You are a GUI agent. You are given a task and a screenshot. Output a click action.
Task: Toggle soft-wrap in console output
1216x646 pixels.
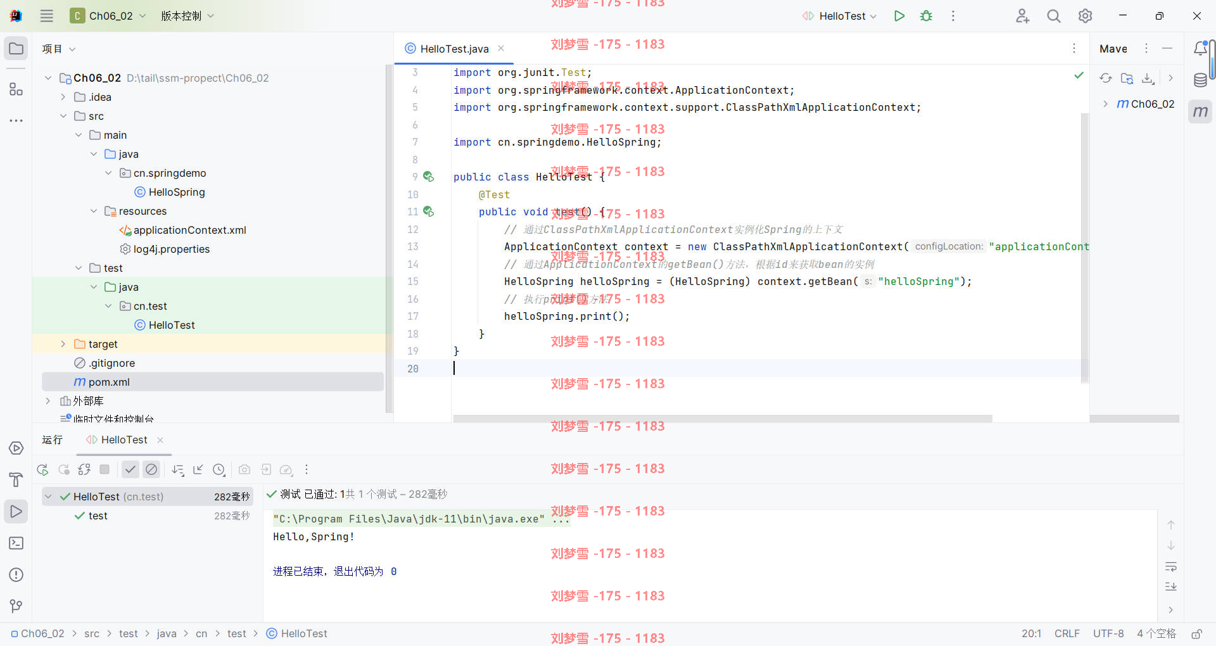click(x=1171, y=566)
